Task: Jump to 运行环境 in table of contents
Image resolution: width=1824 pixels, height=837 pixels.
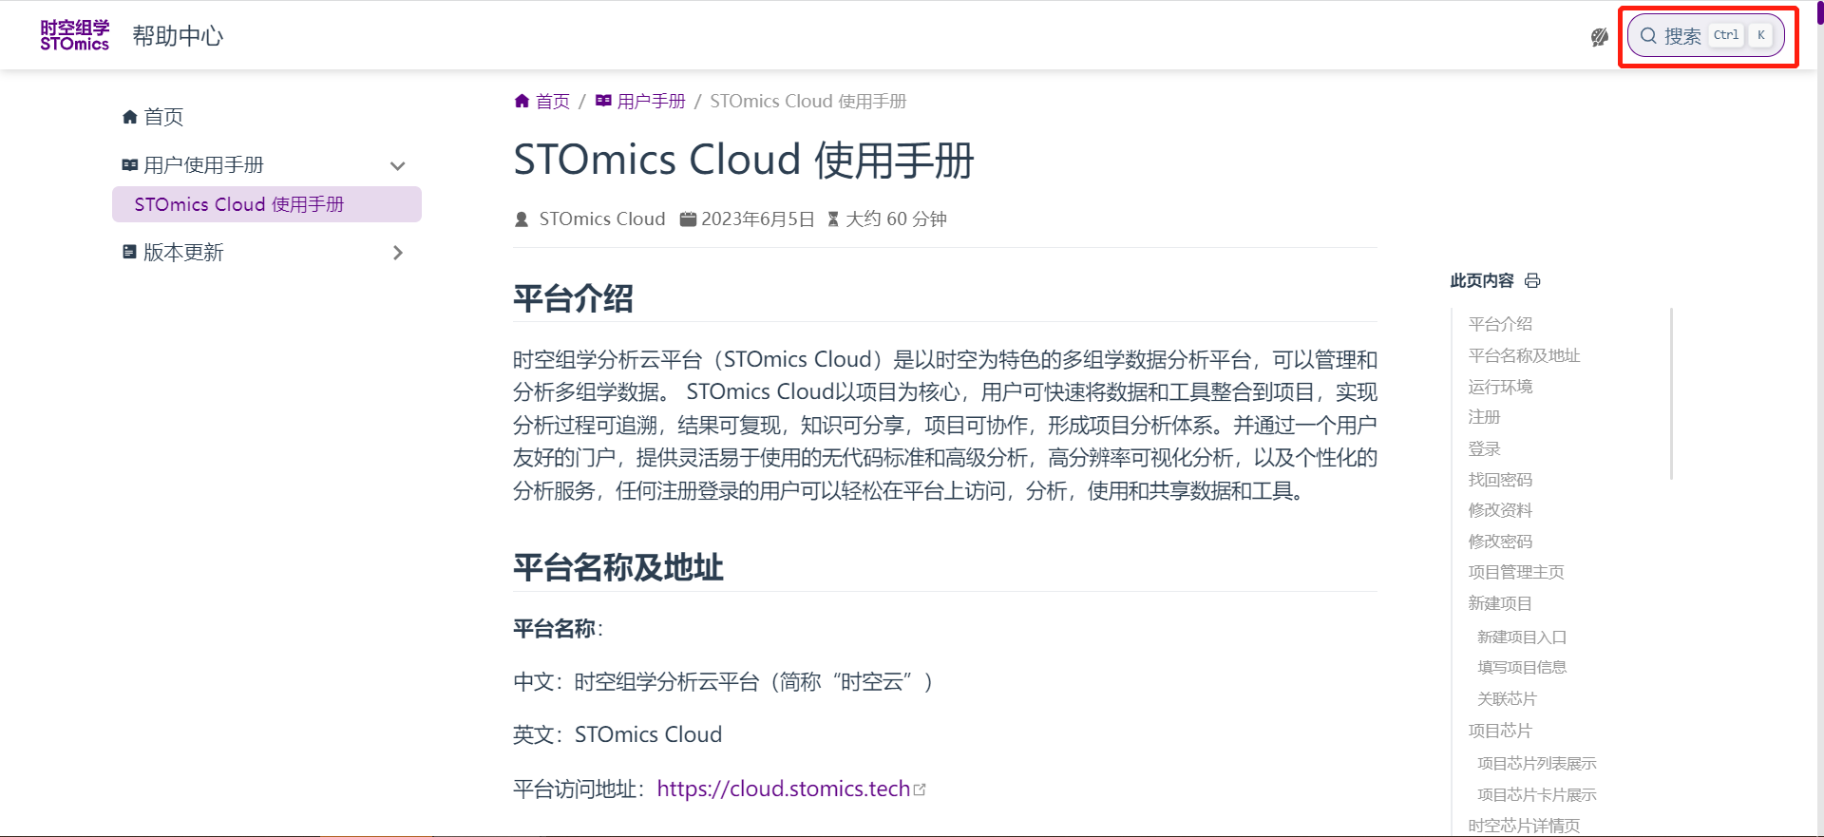Action: [x=1500, y=387]
